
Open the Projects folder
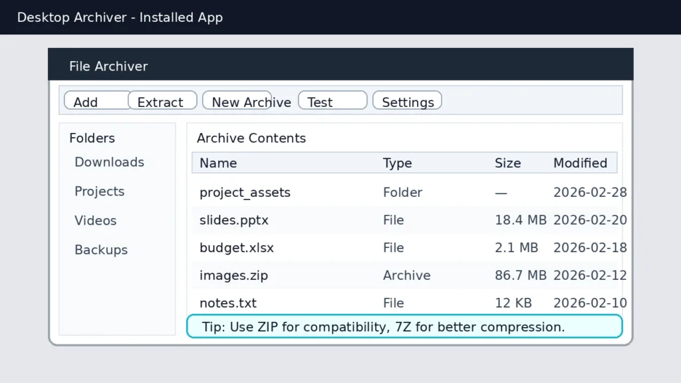pos(99,191)
